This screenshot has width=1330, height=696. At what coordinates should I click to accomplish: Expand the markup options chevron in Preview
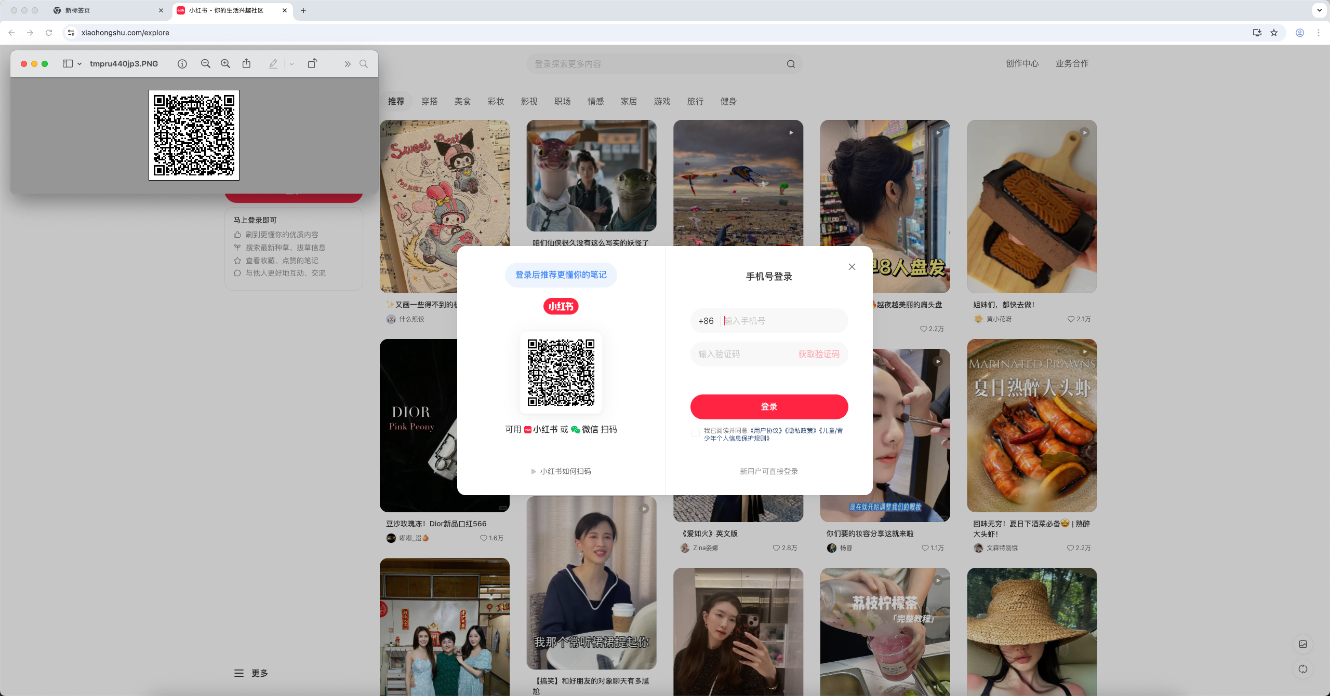(292, 64)
